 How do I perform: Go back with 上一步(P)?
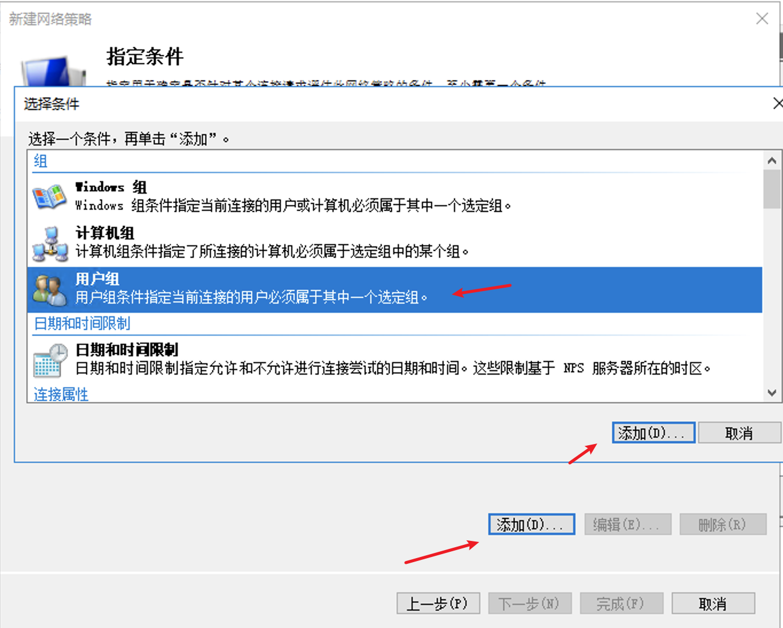tap(438, 603)
